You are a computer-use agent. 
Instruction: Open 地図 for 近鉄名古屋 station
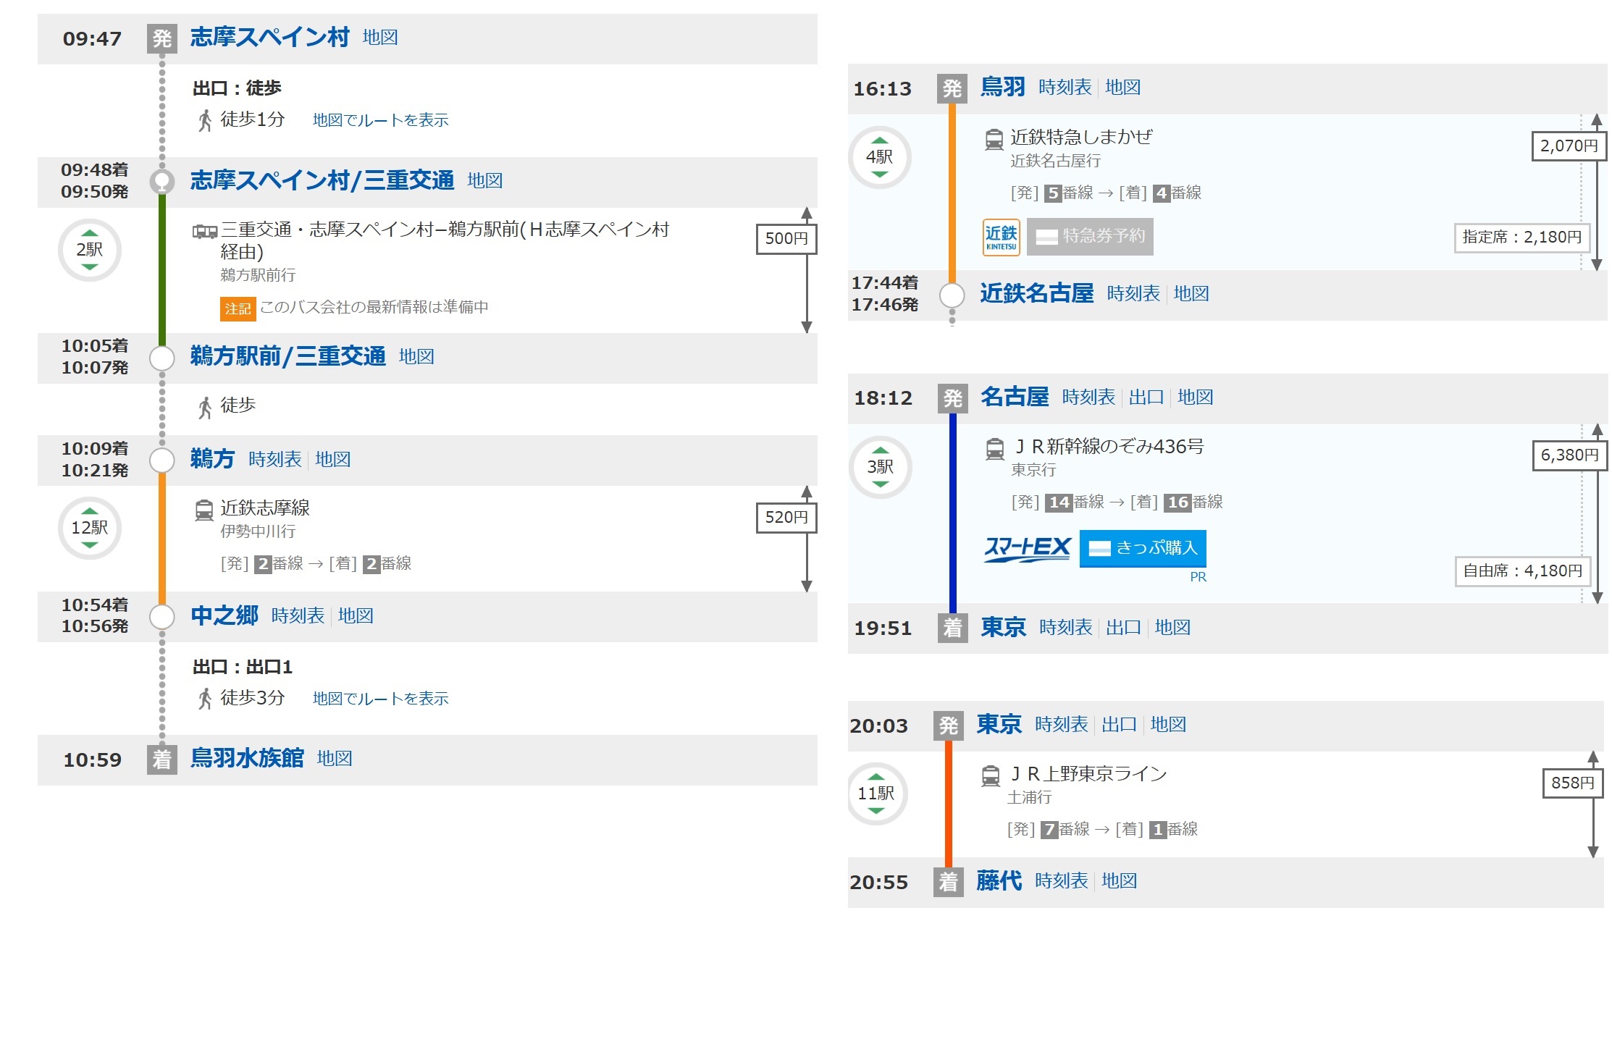(x=1191, y=293)
